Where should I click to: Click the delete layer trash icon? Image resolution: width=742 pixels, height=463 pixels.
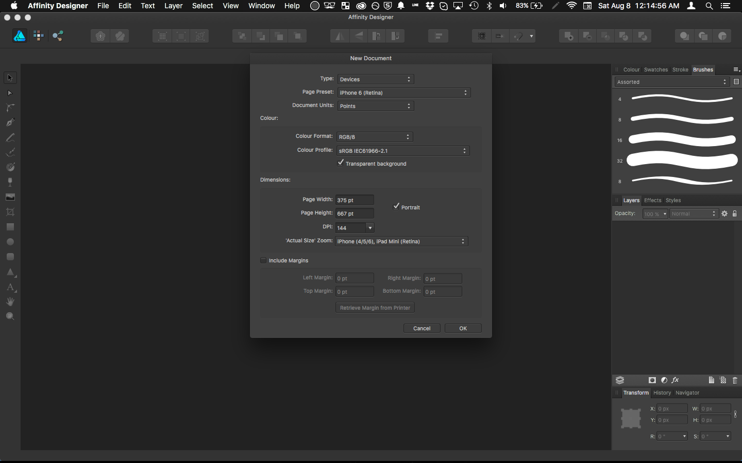click(x=735, y=380)
